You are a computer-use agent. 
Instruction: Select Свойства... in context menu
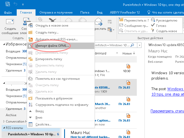pos(61,124)
